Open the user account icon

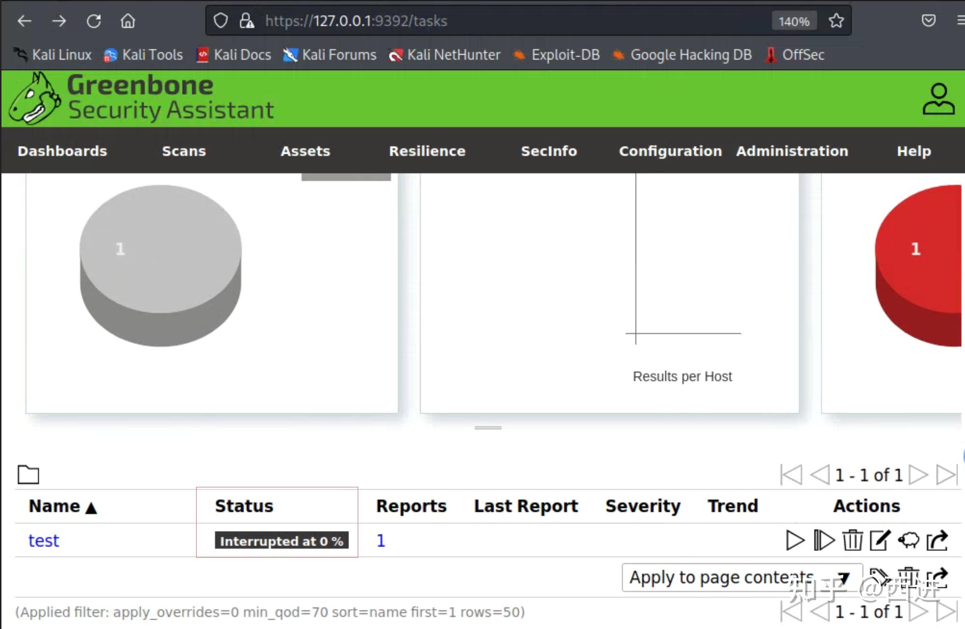click(938, 99)
